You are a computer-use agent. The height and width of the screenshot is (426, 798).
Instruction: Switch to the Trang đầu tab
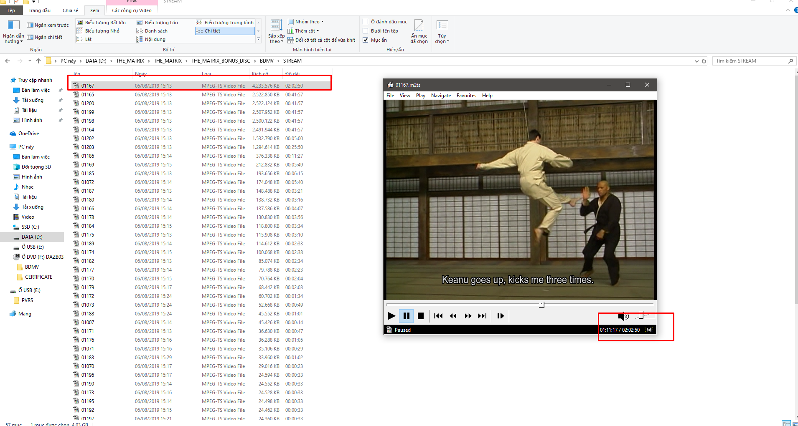click(x=40, y=10)
